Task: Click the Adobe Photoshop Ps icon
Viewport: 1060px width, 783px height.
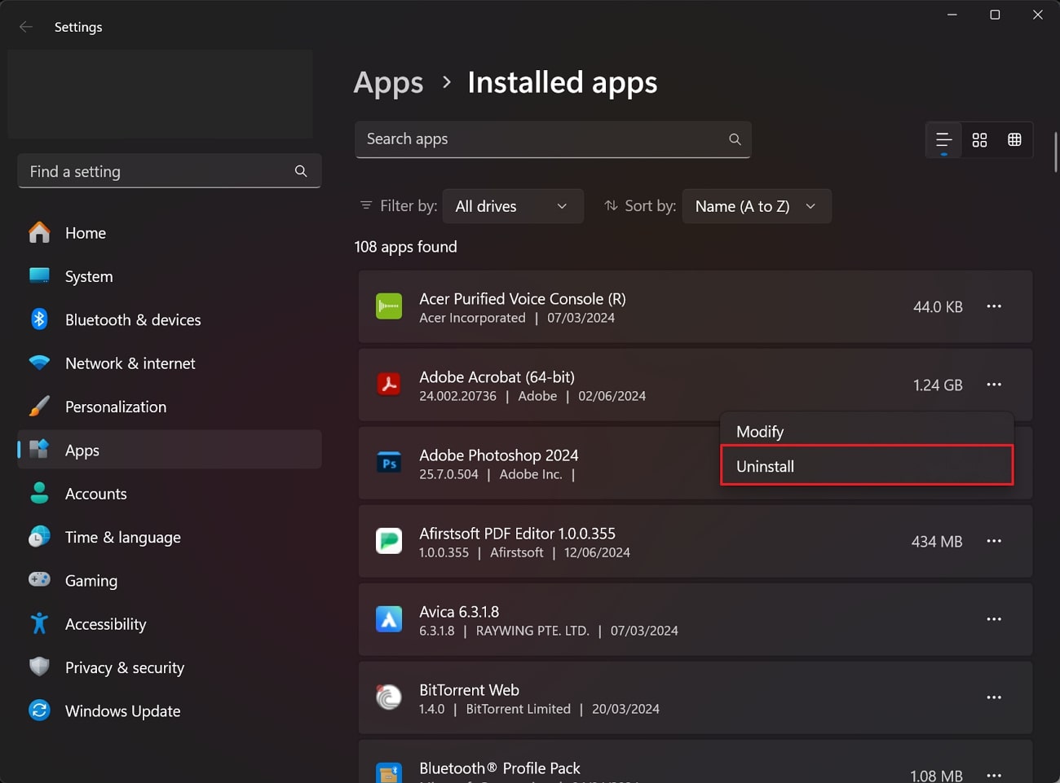Action: 389,463
